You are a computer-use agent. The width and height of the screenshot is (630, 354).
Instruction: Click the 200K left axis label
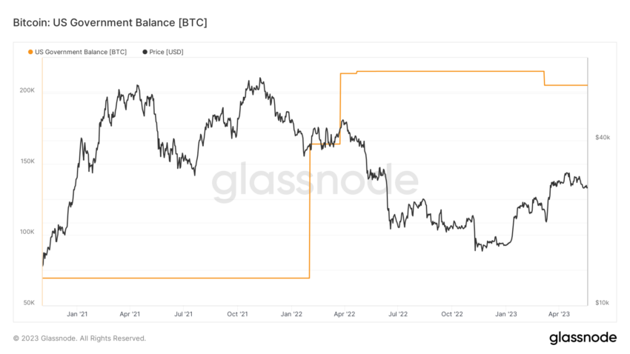tap(27, 90)
